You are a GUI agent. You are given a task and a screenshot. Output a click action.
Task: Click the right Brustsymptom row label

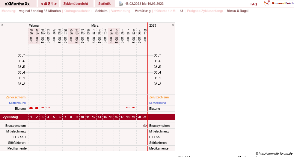click(159, 126)
